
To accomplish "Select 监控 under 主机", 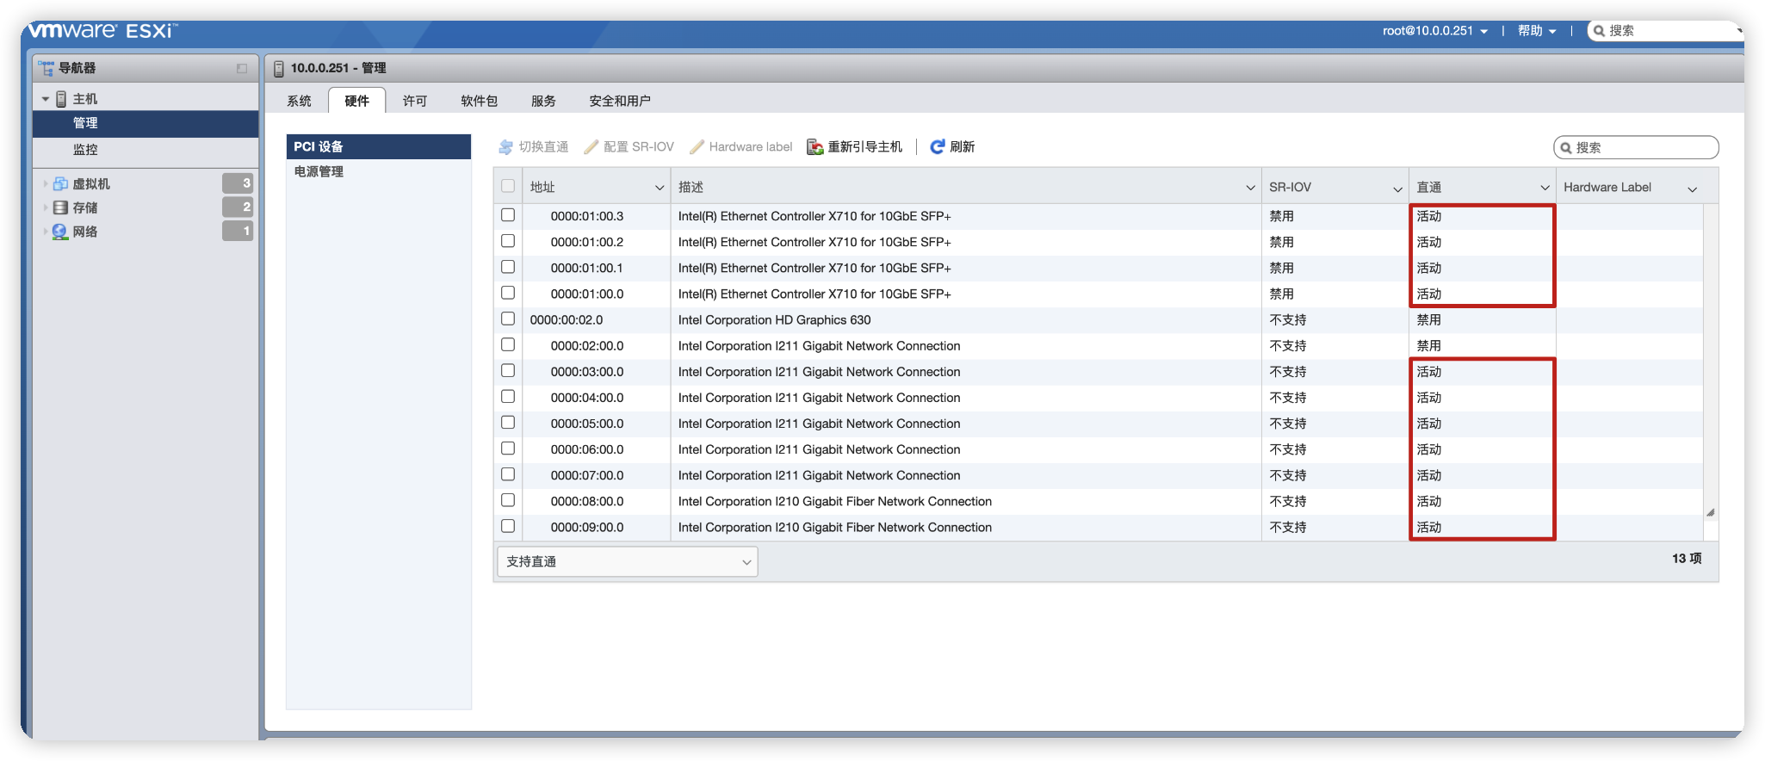I will coord(146,149).
